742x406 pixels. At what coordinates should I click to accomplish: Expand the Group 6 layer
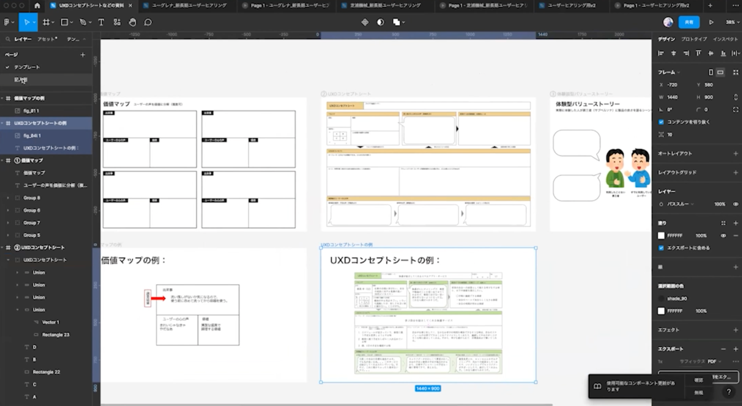pyautogui.click(x=8, y=210)
